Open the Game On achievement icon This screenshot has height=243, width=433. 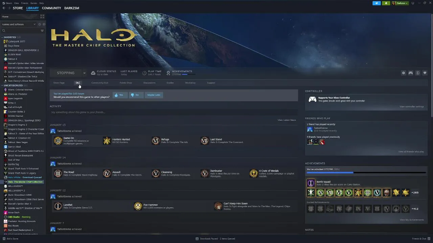tap(58, 141)
